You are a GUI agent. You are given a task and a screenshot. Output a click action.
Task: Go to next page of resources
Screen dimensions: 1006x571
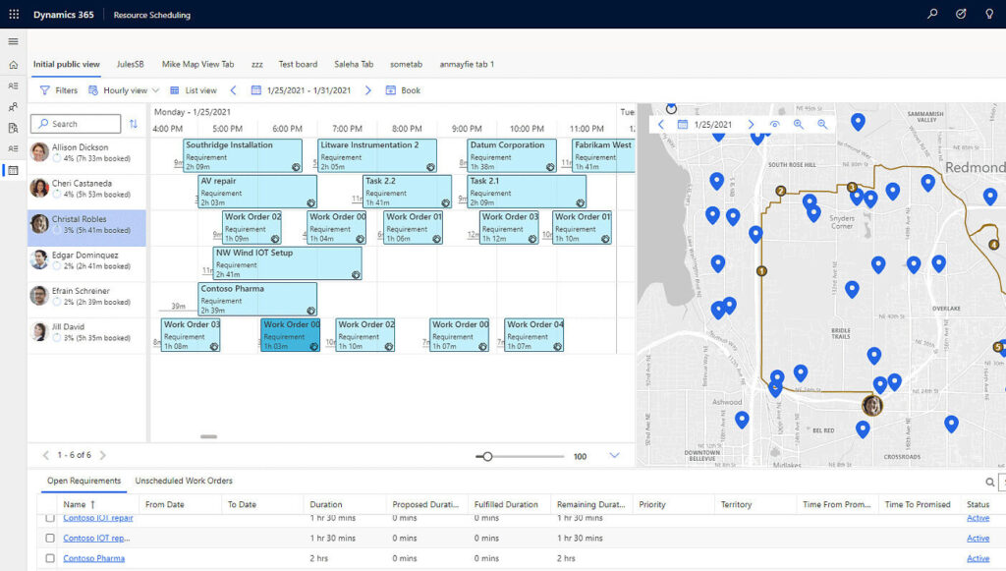102,455
